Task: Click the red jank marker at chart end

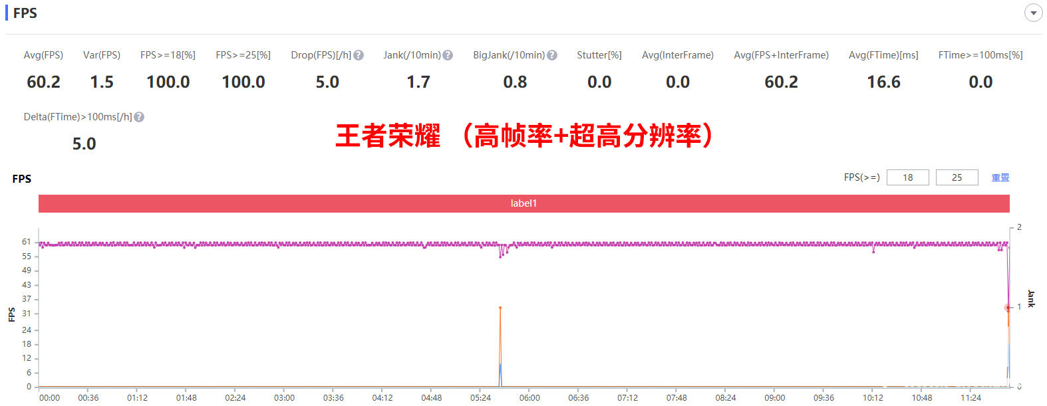Action: coord(1008,308)
